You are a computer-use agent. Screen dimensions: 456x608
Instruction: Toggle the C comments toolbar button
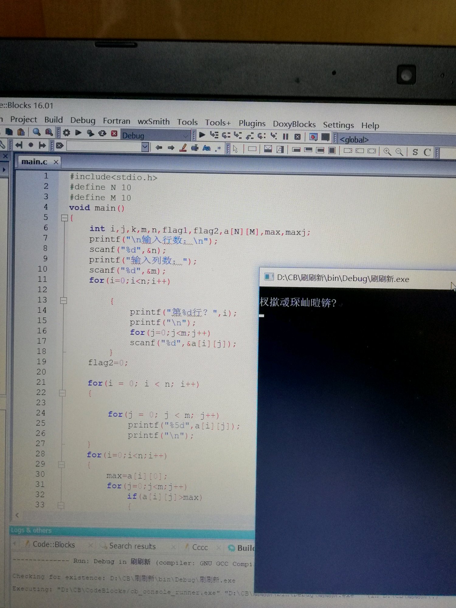point(427,152)
